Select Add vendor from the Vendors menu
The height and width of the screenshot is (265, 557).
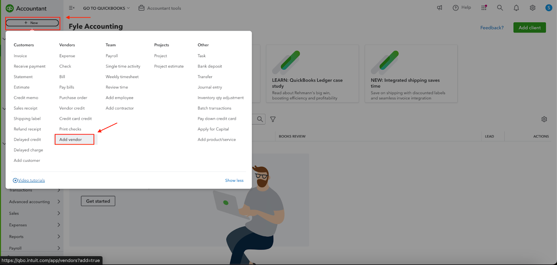pyautogui.click(x=71, y=139)
